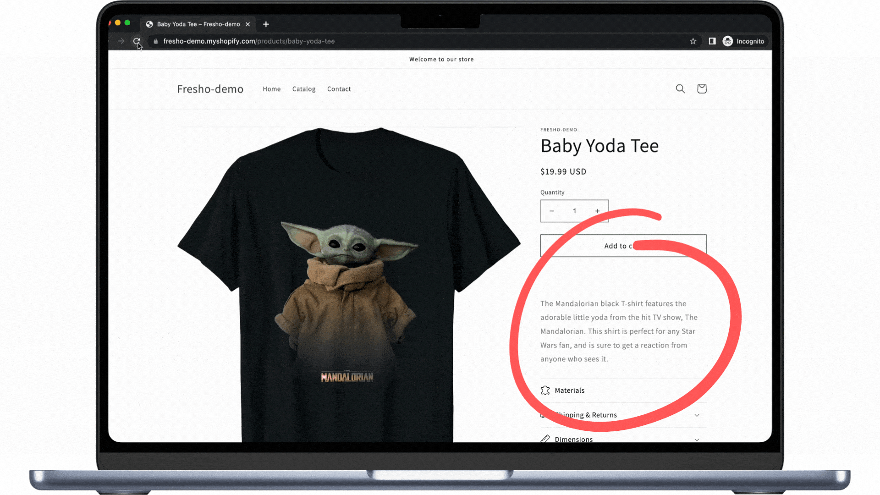Click the Materials puzzle-piece icon

545,390
